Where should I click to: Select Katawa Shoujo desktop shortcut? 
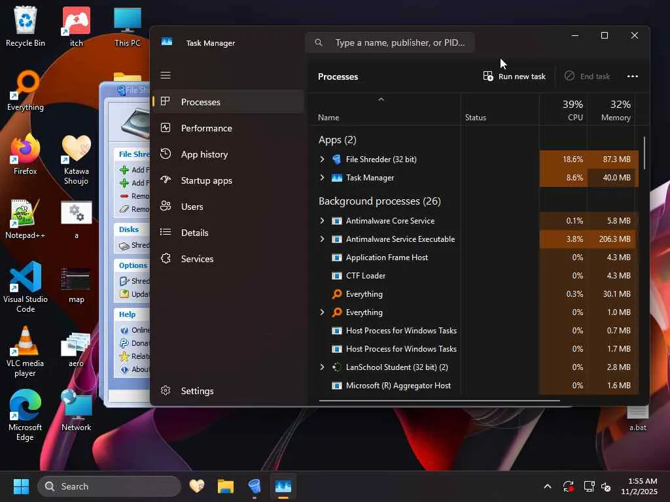click(76, 159)
